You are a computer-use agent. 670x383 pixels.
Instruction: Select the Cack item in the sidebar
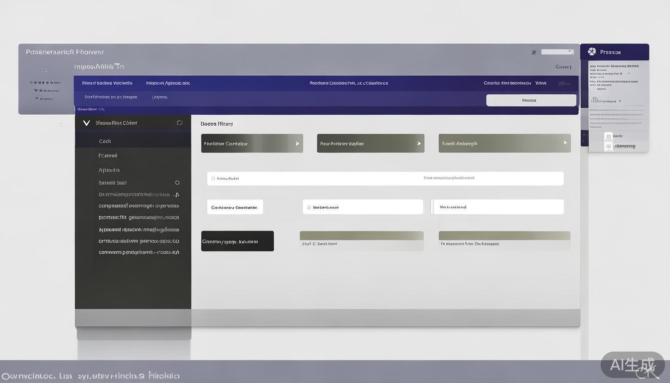105,141
